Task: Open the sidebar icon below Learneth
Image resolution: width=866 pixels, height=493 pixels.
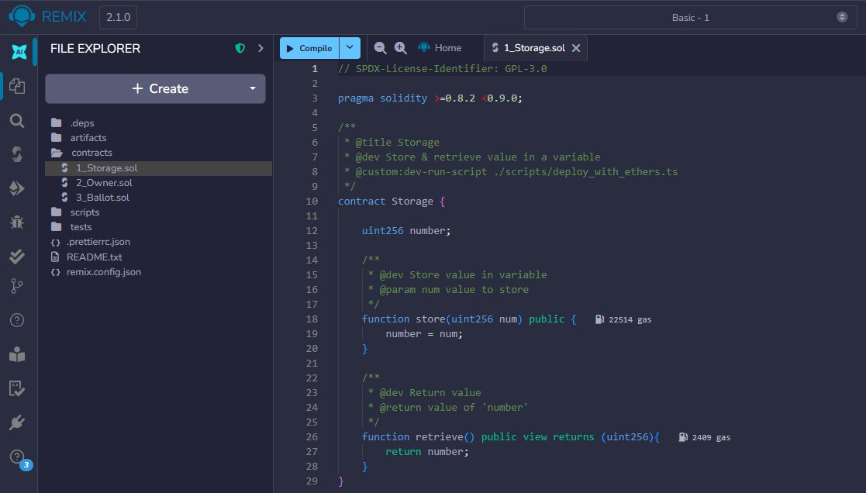Action: [17, 388]
